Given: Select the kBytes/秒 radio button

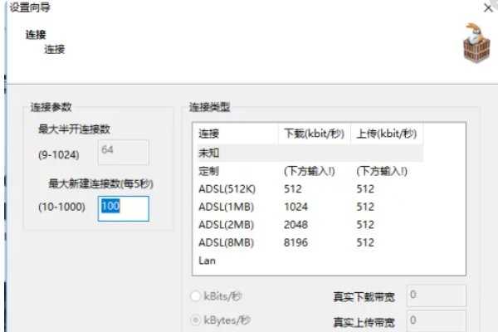Looking at the screenshot, I should (x=195, y=320).
